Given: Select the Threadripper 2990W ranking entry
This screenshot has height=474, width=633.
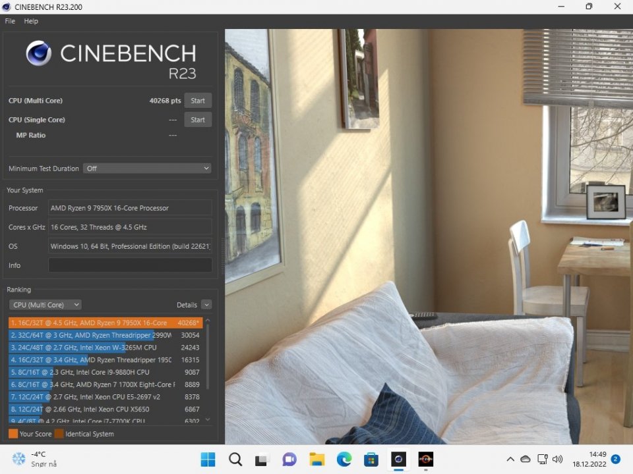Looking at the screenshot, I should click(105, 335).
